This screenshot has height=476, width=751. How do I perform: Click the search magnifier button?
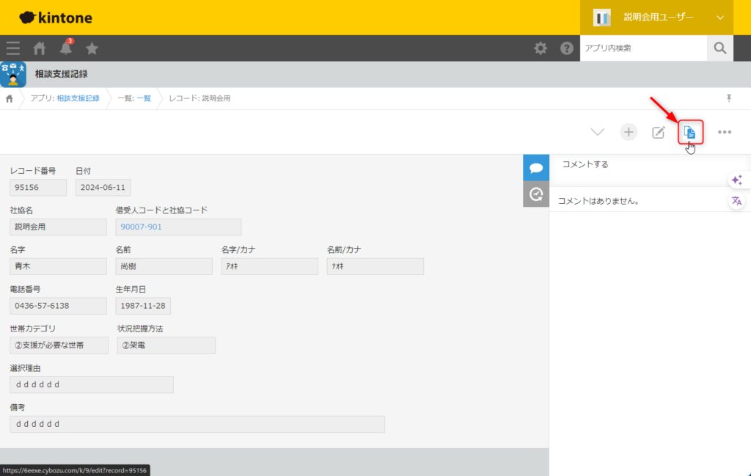coord(719,48)
